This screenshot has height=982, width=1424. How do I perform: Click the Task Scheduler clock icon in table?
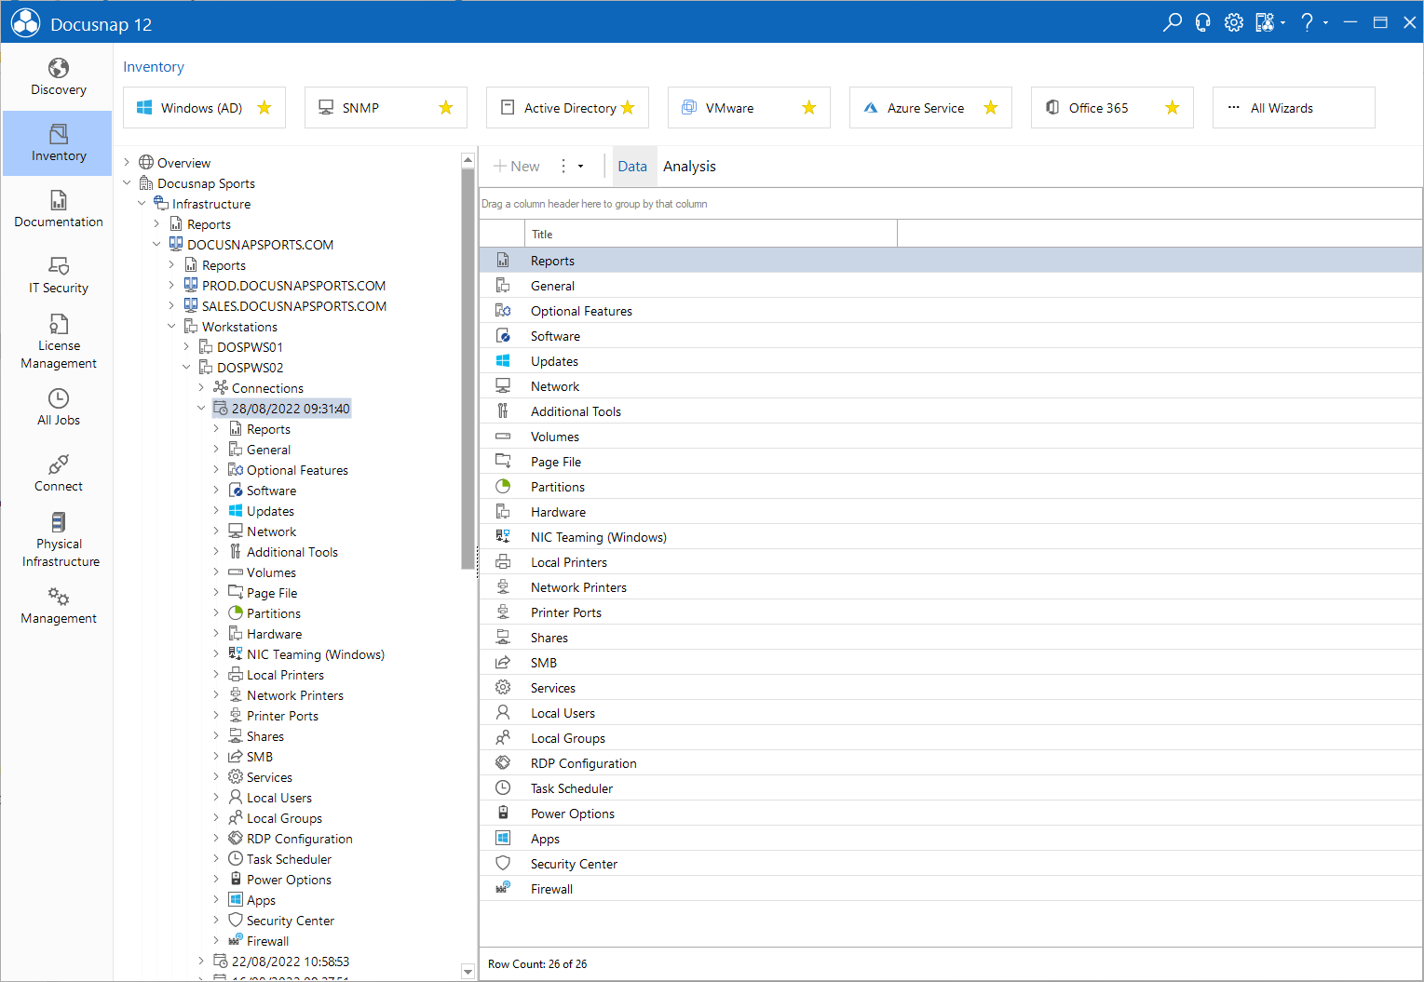(503, 788)
